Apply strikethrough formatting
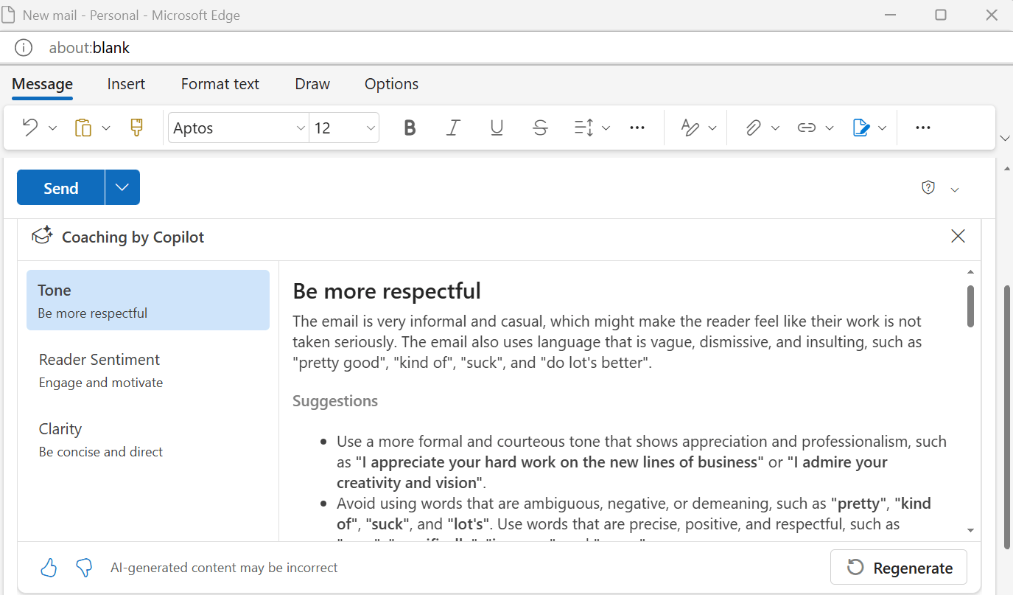The width and height of the screenshot is (1013, 595). pyautogui.click(x=540, y=128)
